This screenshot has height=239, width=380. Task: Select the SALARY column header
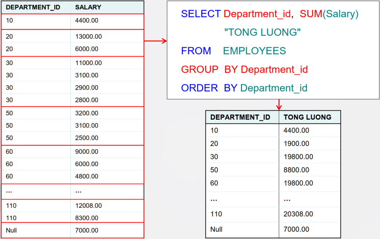tap(88, 7)
